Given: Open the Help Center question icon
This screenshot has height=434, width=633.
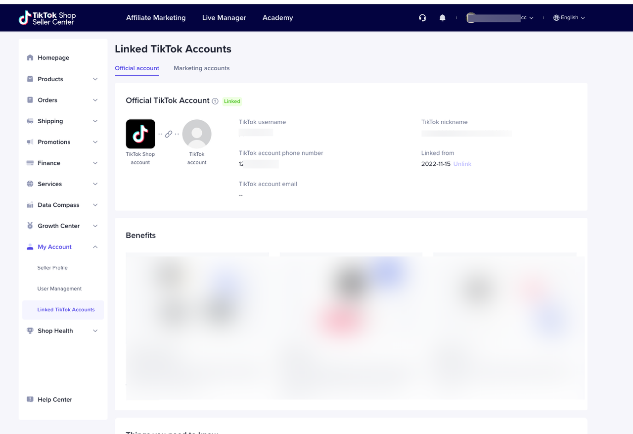Looking at the screenshot, I should pos(30,399).
